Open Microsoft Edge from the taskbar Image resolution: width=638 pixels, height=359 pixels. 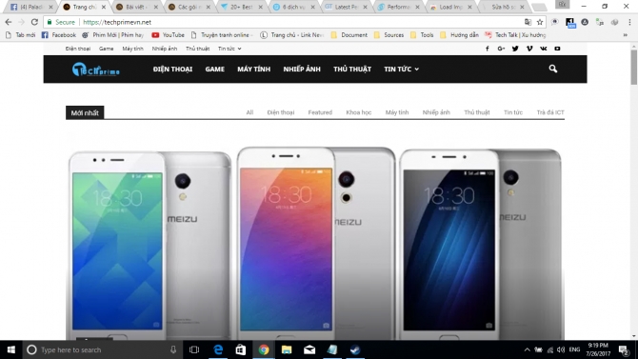click(x=218, y=349)
